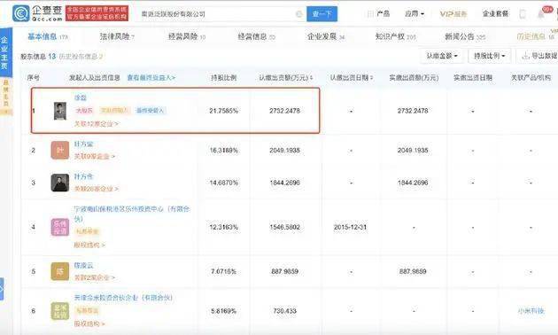Select the orange 品牌主页 side tab
Viewport: 558px width, 335px height.
coord(5,96)
